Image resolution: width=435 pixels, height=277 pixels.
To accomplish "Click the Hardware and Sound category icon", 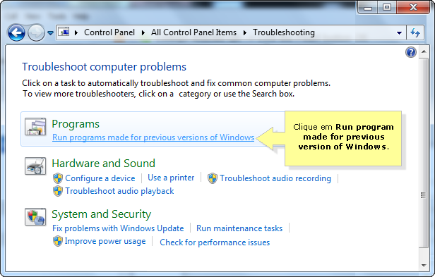I will [x=35, y=166].
